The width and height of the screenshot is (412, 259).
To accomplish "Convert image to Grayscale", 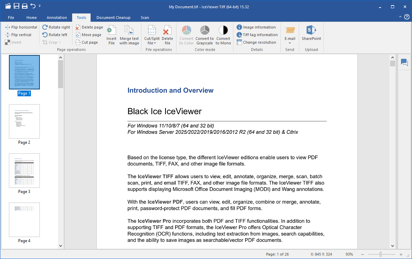I will click(205, 35).
